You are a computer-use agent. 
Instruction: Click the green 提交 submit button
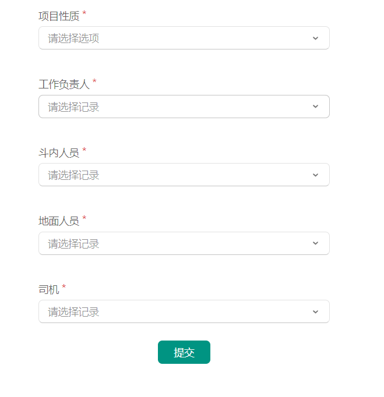point(184,352)
